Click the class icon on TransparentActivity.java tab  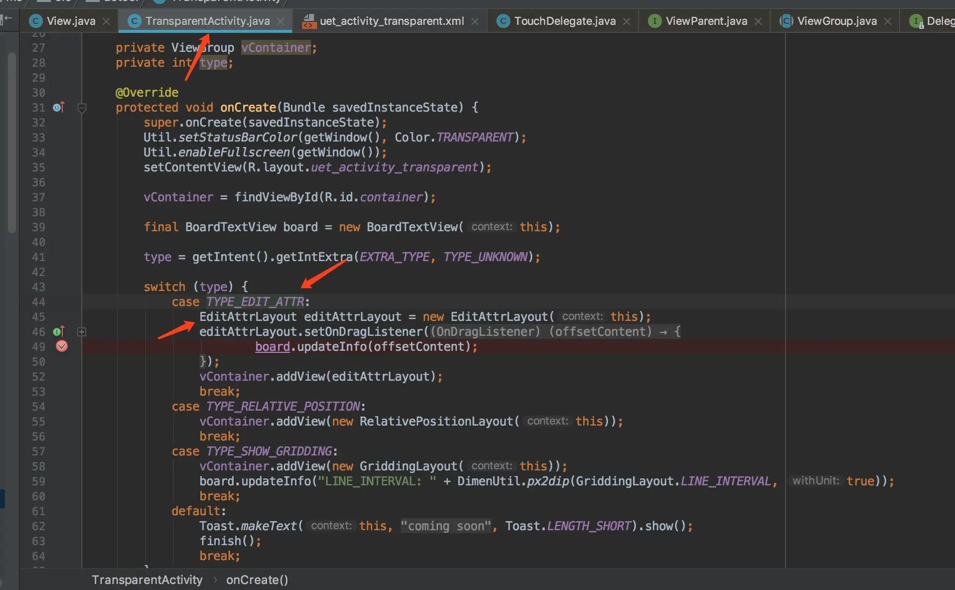pyautogui.click(x=134, y=21)
